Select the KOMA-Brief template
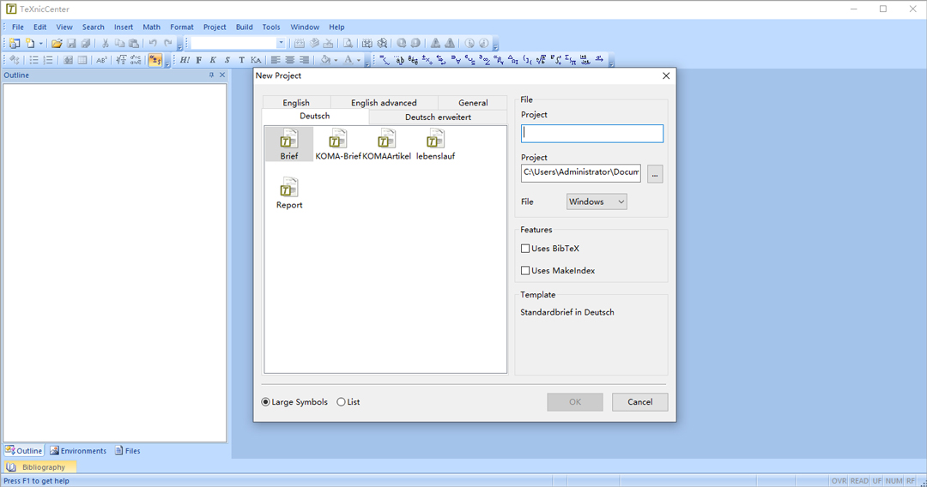 tap(337, 145)
